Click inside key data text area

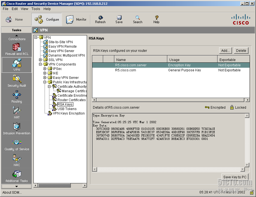coord(168,140)
